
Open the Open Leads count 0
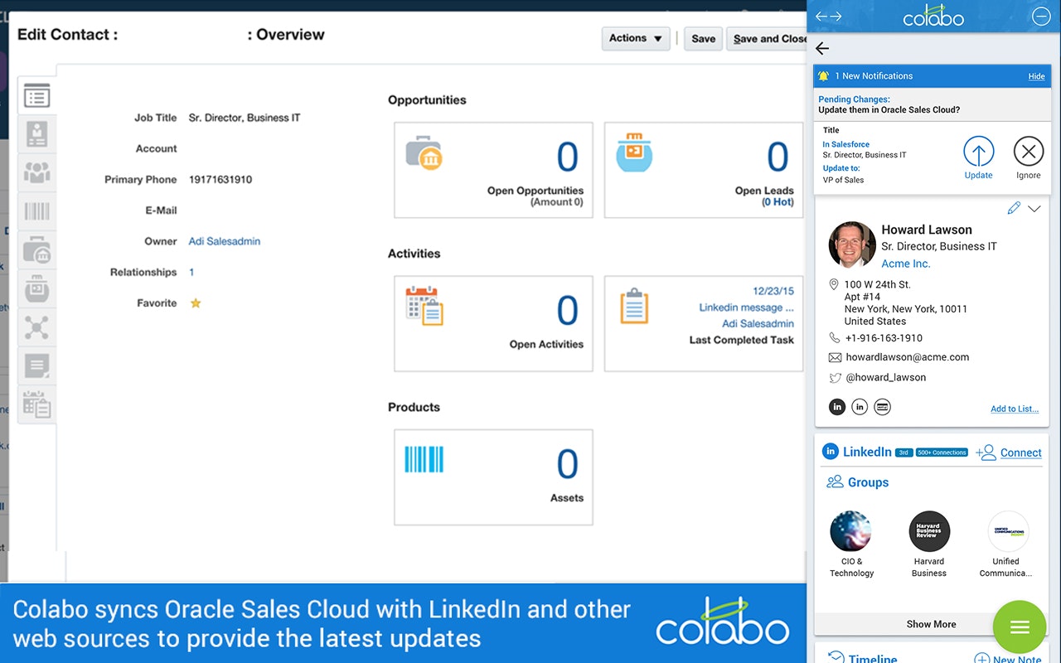[x=778, y=157]
